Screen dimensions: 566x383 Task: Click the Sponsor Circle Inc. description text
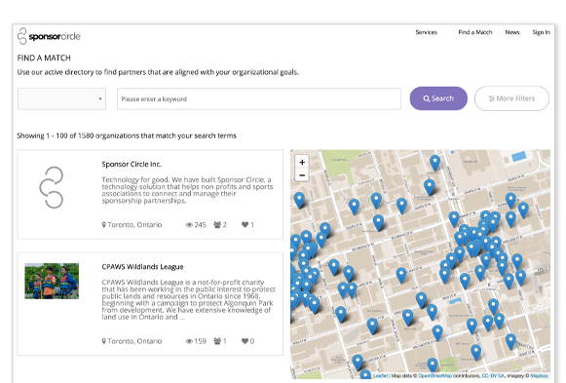(x=187, y=190)
